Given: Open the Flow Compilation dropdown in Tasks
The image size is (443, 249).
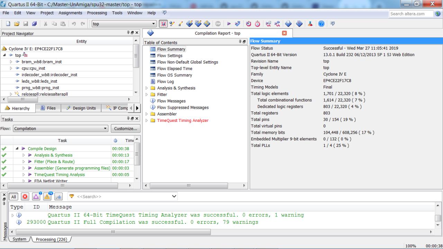Looking at the screenshot, I should pyautogui.click(x=61, y=128).
